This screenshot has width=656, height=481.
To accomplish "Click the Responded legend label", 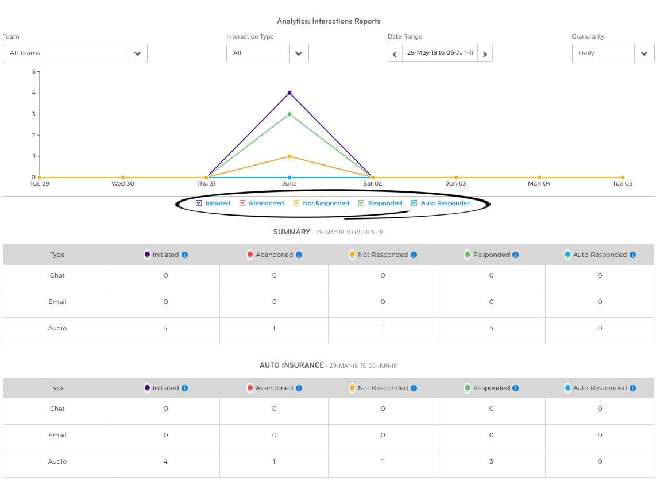I will pyautogui.click(x=384, y=203).
